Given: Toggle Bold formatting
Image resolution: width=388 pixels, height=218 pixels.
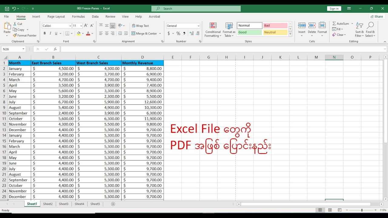Looking at the screenshot, I should click(x=45, y=33).
